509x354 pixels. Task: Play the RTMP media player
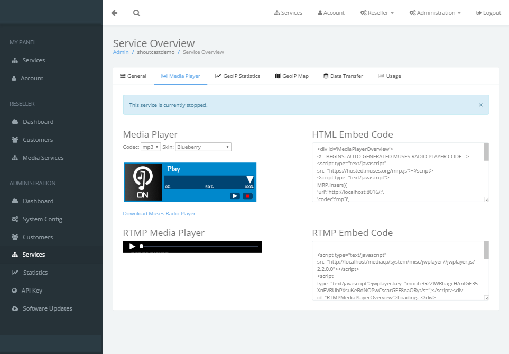[132, 247]
